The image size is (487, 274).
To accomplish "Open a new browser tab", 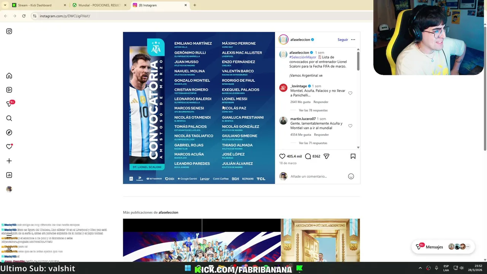I will (x=195, y=5).
